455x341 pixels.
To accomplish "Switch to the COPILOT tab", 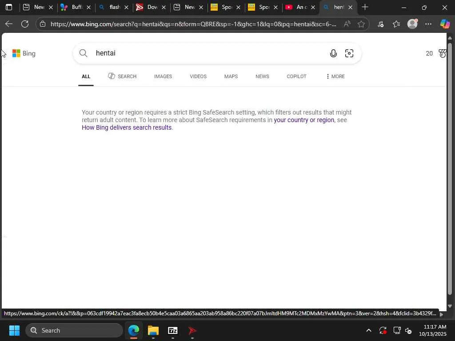I will 296,76.
